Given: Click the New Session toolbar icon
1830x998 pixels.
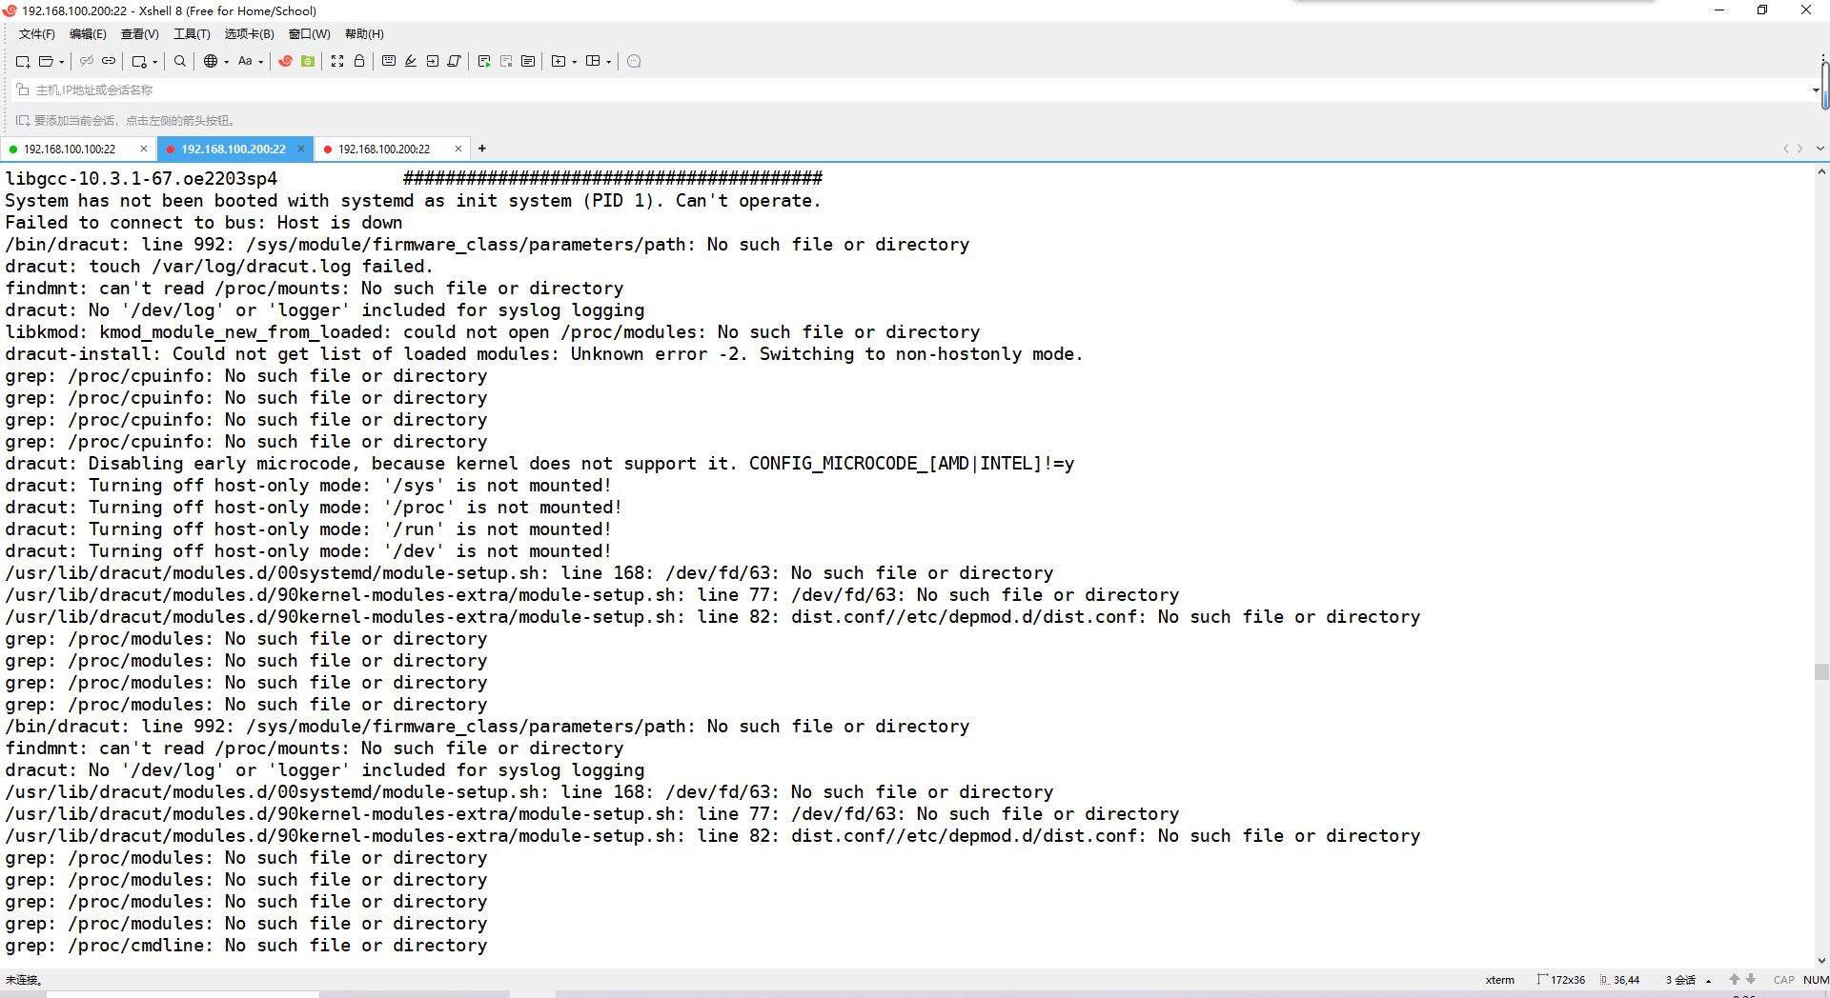Looking at the screenshot, I should click(x=22, y=61).
